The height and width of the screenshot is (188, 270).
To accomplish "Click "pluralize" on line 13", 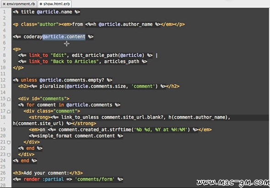I will tap(52, 86).
